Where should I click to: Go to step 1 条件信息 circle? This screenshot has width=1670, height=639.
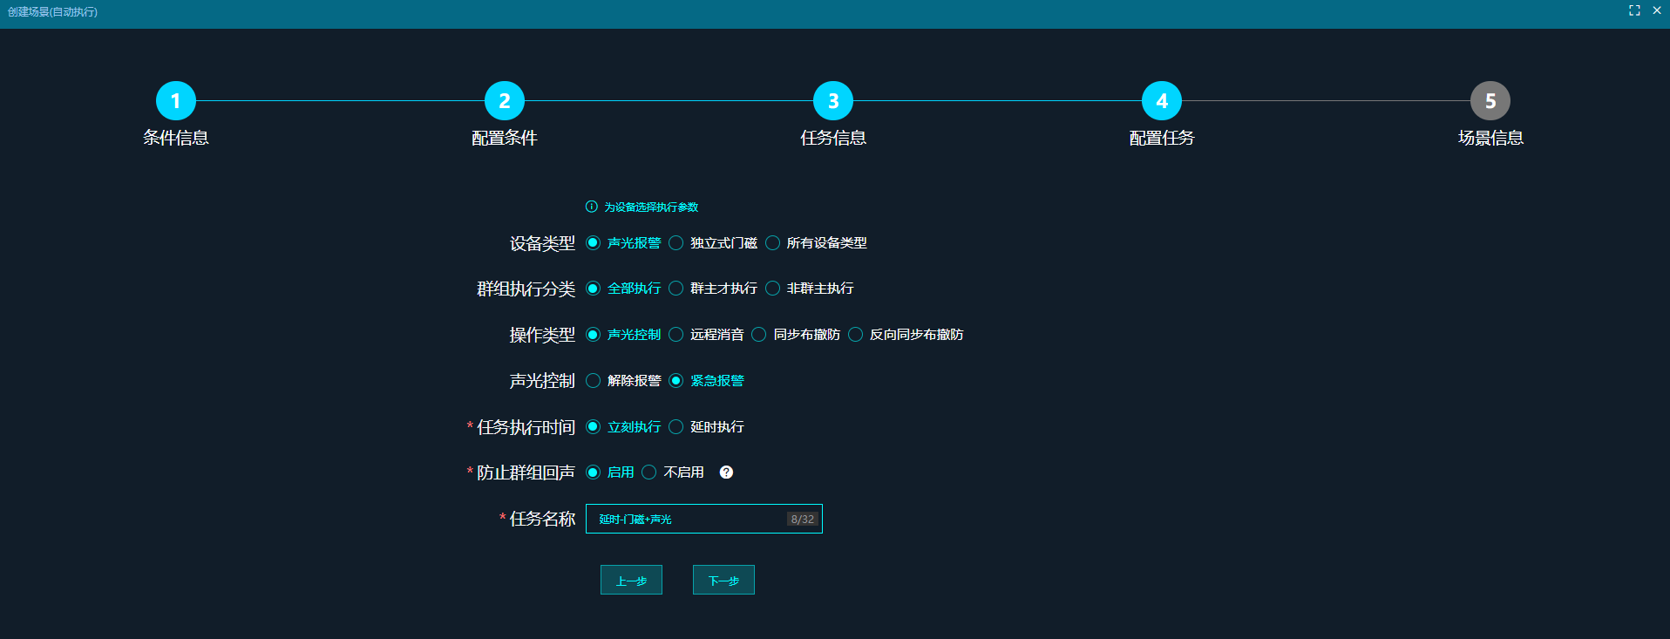[176, 101]
